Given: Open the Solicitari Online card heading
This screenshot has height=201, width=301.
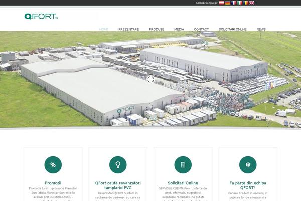Looking at the screenshot, I should coord(183,183).
